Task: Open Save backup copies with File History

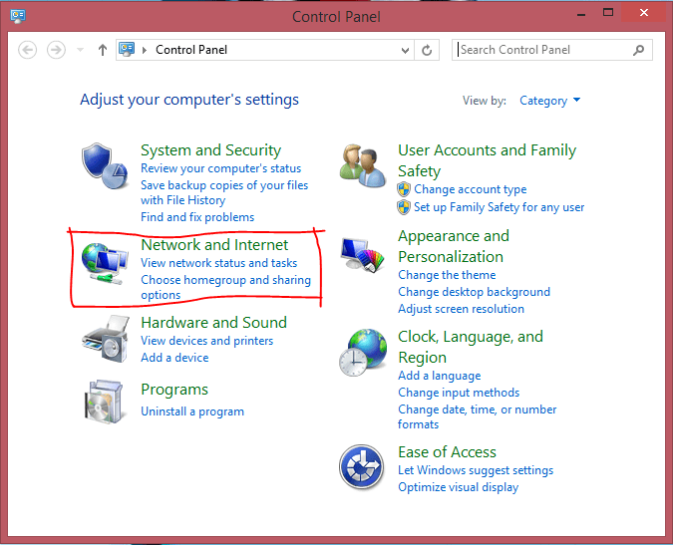Action: pos(224,192)
